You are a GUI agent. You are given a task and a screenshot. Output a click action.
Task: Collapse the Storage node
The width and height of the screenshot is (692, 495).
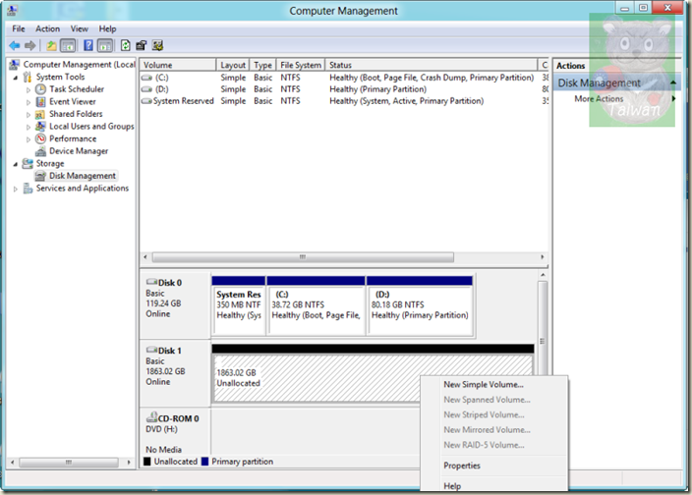pyautogui.click(x=16, y=164)
